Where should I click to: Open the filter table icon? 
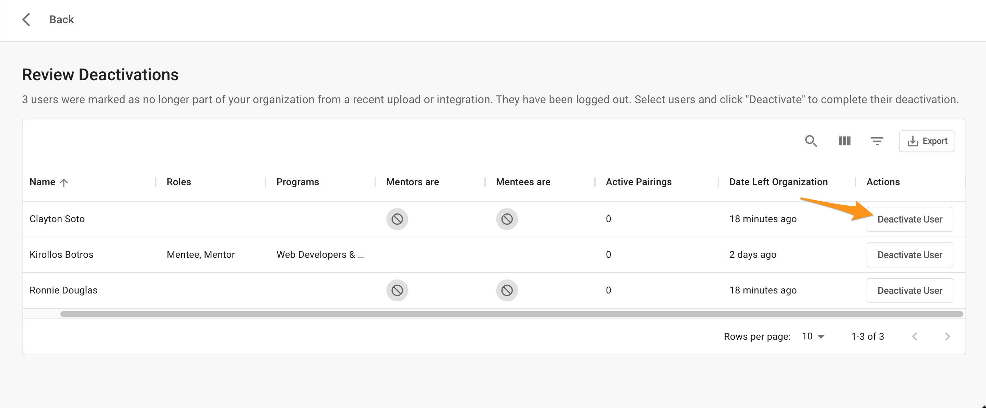coord(877,141)
